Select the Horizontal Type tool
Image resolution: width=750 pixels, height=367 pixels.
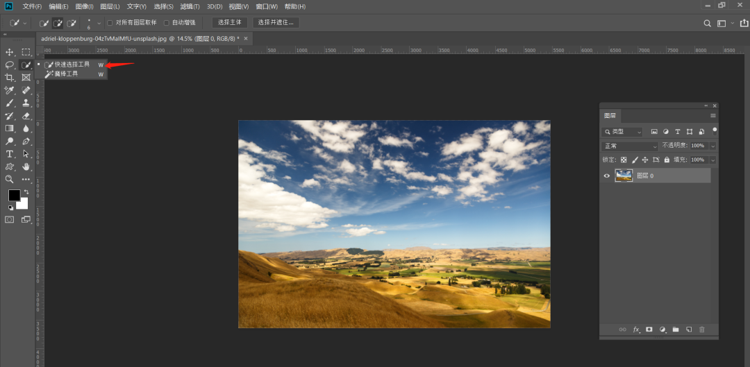10,153
